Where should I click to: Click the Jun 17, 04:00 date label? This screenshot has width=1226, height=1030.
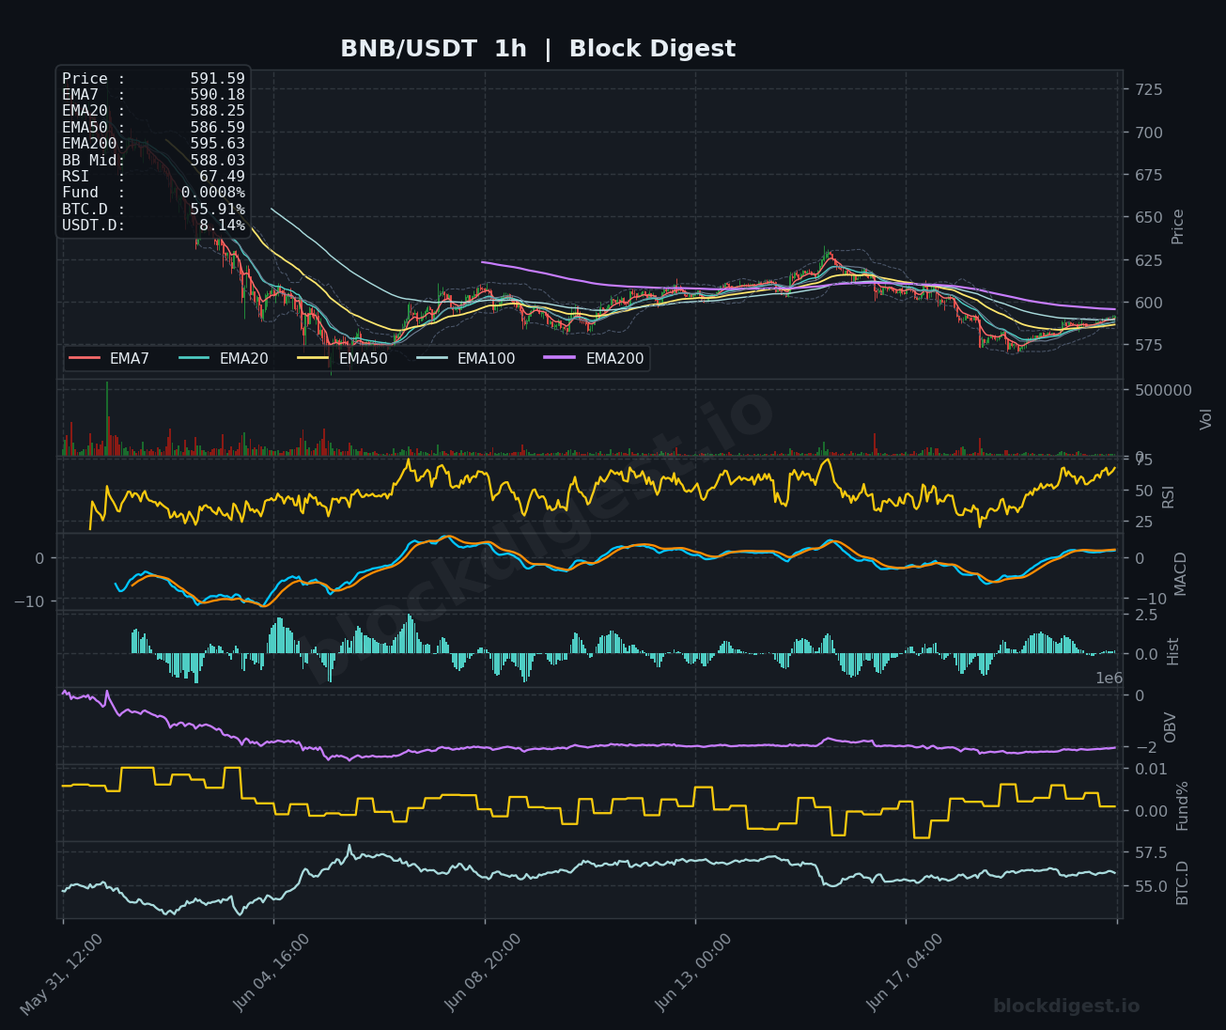coord(905,973)
